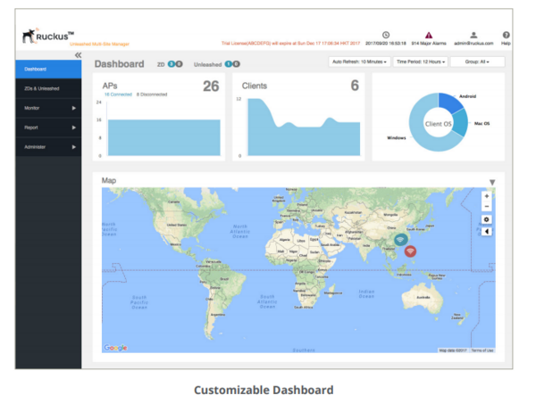This screenshot has height=403, width=536.
Task: Click the ZD connected count badge
Action: [172, 64]
